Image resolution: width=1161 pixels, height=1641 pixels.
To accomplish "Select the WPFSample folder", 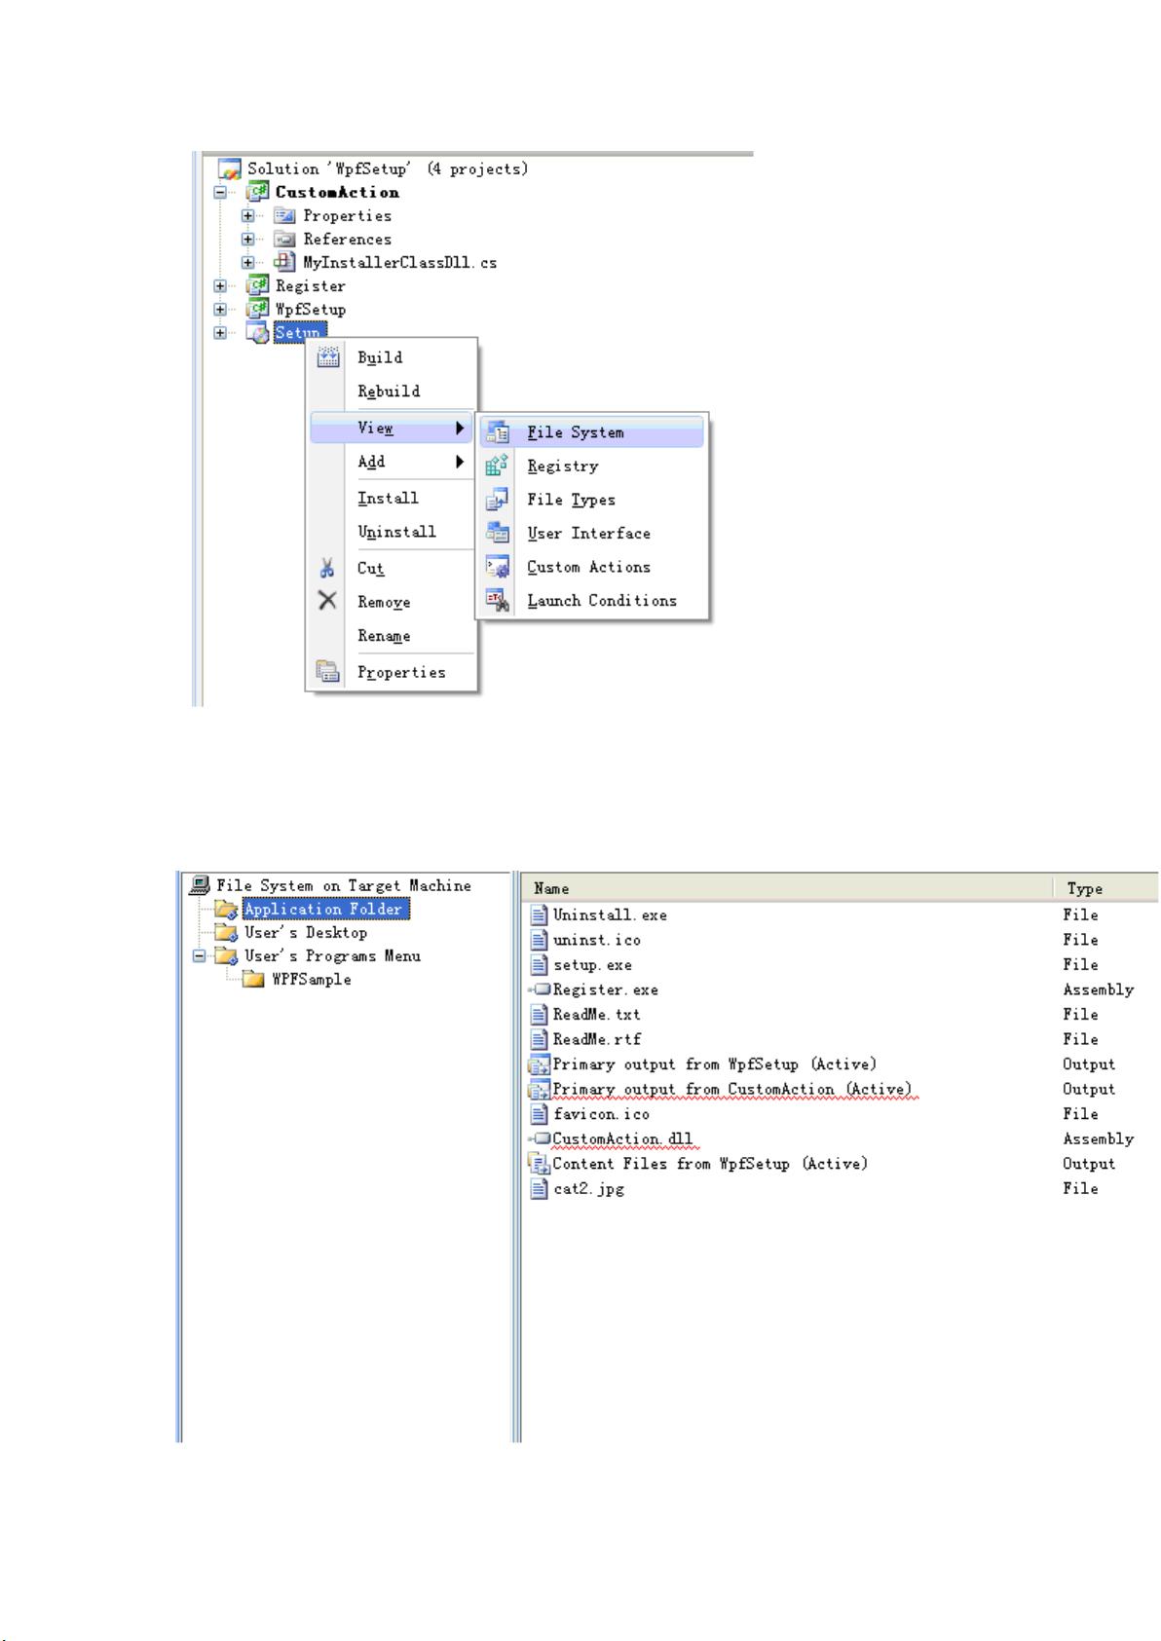I will (311, 980).
